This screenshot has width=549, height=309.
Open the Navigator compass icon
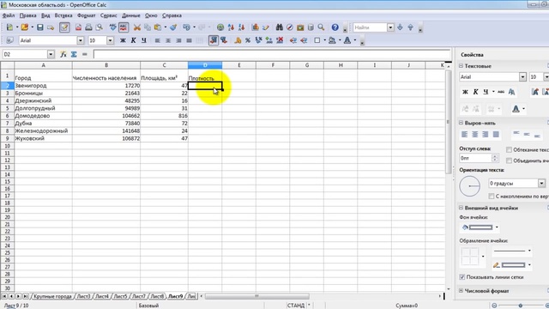pos(290,27)
